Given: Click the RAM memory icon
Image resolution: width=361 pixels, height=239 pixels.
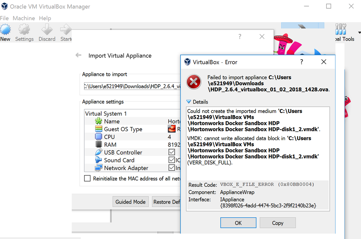Looking at the screenshot, I should pyautogui.click(x=98, y=144).
